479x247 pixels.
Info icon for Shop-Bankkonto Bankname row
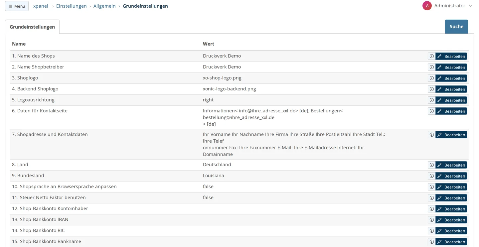point(431,242)
